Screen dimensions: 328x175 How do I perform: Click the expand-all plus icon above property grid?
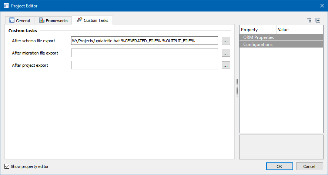pyautogui.click(x=318, y=20)
